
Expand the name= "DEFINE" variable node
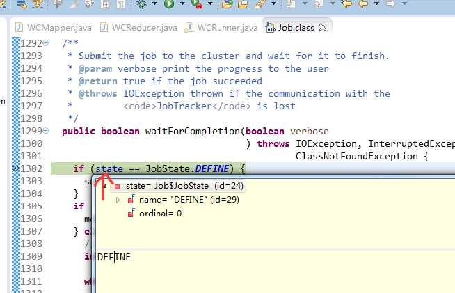click(118, 200)
